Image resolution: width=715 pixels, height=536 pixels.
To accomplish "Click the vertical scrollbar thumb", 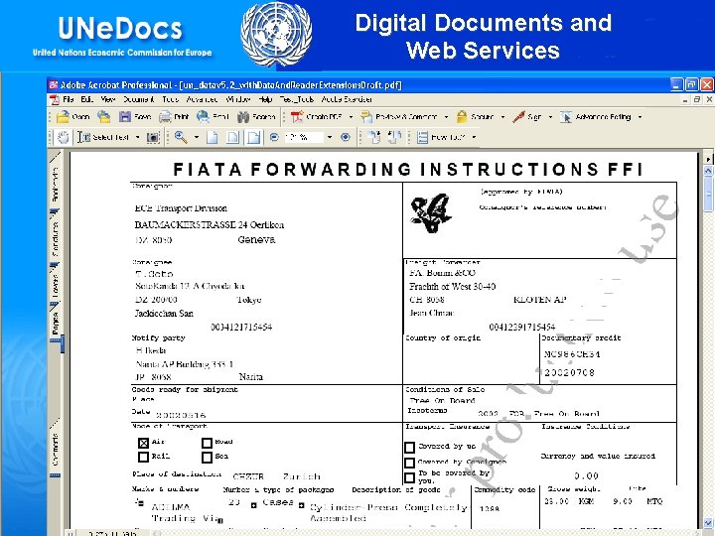I will tap(708, 194).
